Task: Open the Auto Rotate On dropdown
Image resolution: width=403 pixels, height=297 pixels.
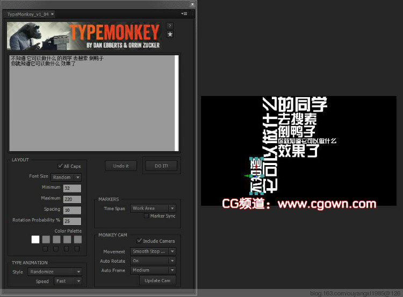Action: coord(153,261)
